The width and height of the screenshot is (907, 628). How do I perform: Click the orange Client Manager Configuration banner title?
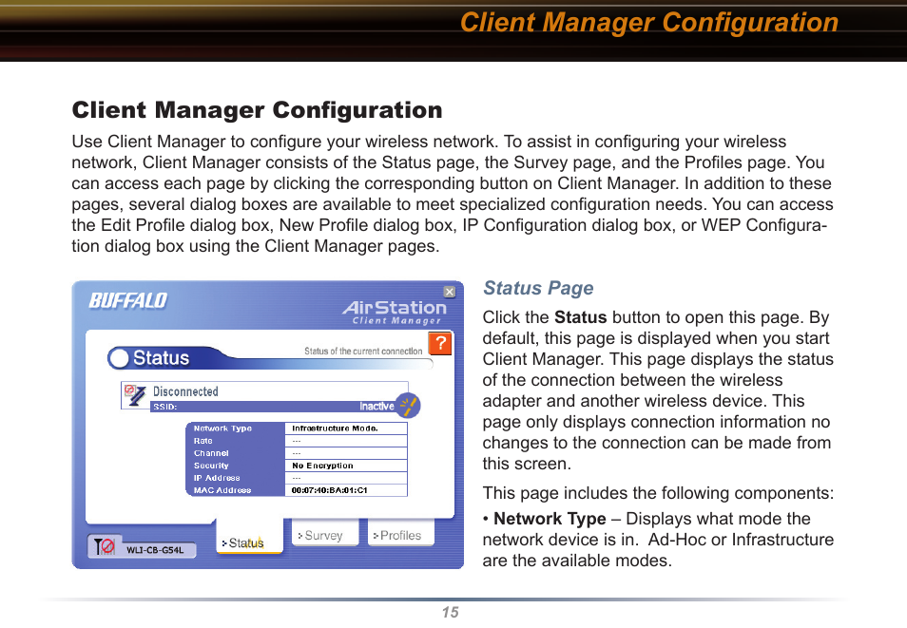[649, 23]
